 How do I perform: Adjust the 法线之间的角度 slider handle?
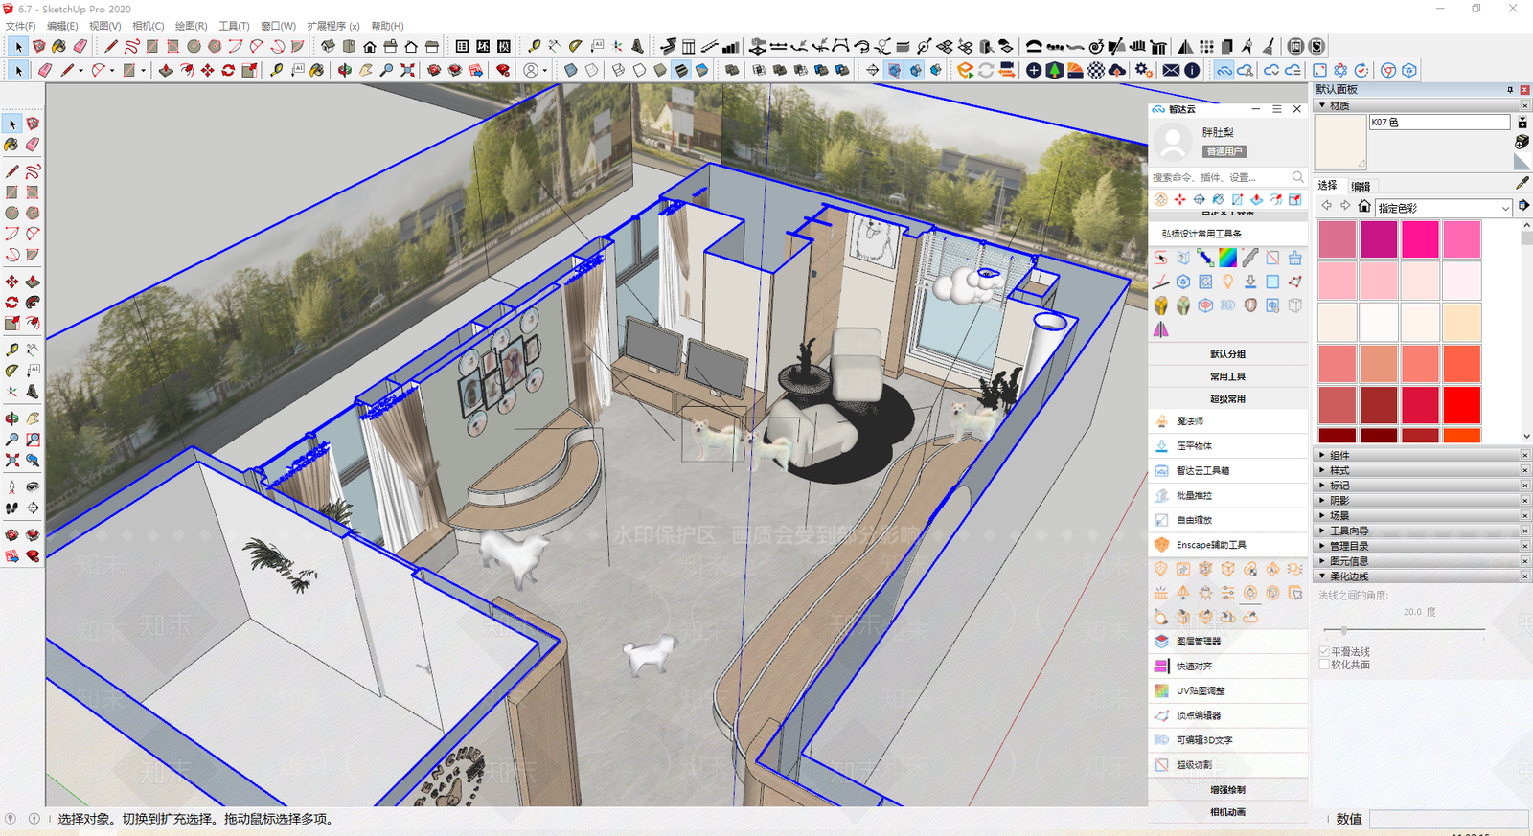pyautogui.click(x=1343, y=630)
